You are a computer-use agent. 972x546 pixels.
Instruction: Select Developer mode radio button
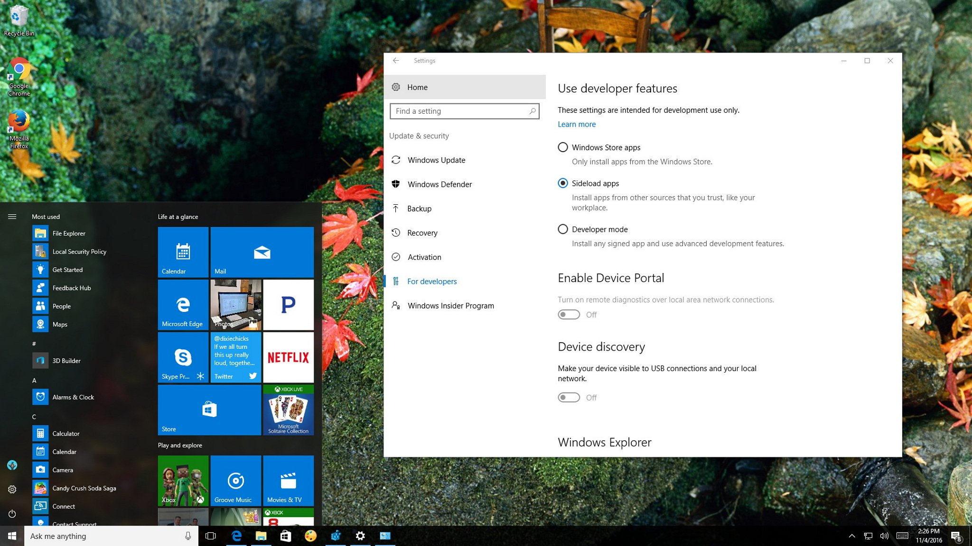[x=563, y=228]
